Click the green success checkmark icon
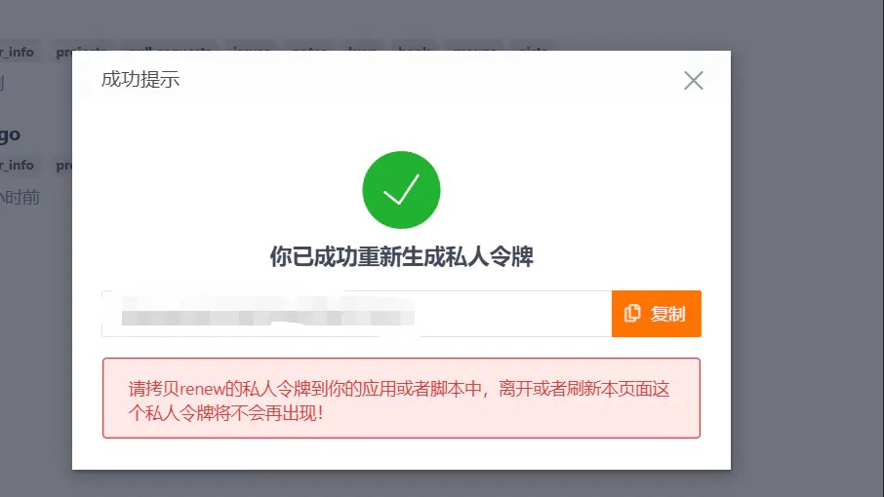Image resolution: width=884 pixels, height=497 pixels. point(401,190)
